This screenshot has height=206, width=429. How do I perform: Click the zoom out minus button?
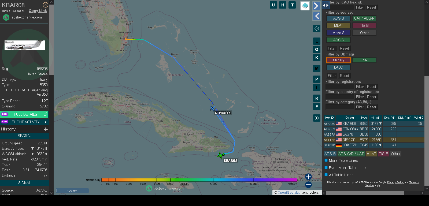pos(308,185)
